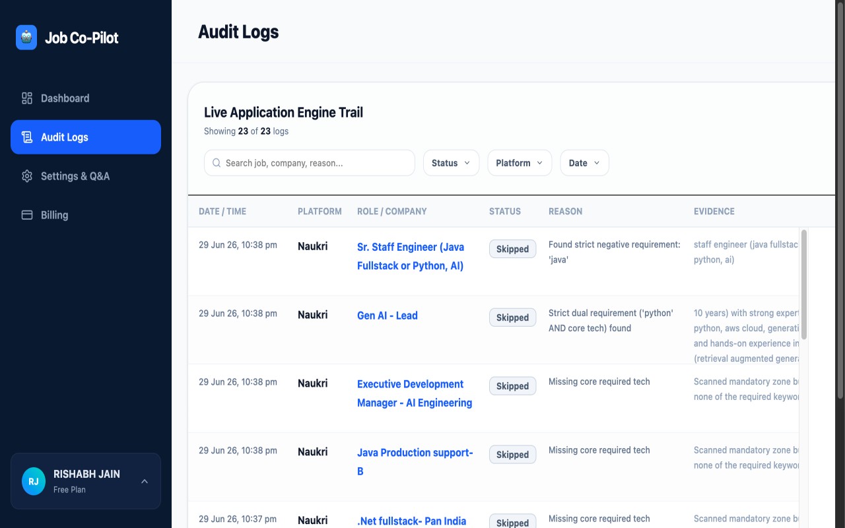Click the Settings & Q&A gear icon
The width and height of the screenshot is (845, 528).
[27, 176]
